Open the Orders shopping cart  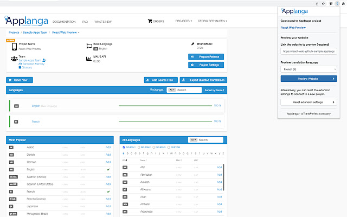156,21
